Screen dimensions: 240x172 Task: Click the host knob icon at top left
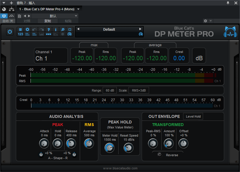coord(4,9)
